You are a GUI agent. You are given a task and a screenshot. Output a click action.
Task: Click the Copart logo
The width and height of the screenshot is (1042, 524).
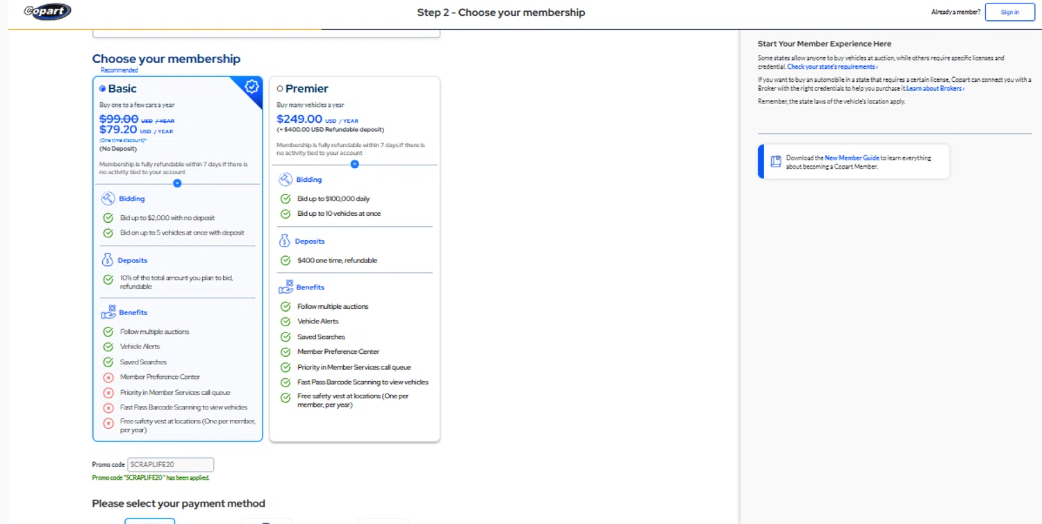coord(47,12)
